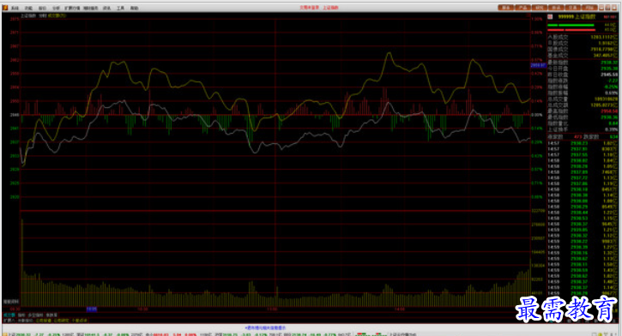The height and width of the screenshot is (336, 622).
Task: Click the A股成交 row in quote panel
Action: [x=583, y=37]
